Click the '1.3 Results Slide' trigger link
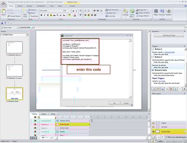187x143 pixels. 169,52
